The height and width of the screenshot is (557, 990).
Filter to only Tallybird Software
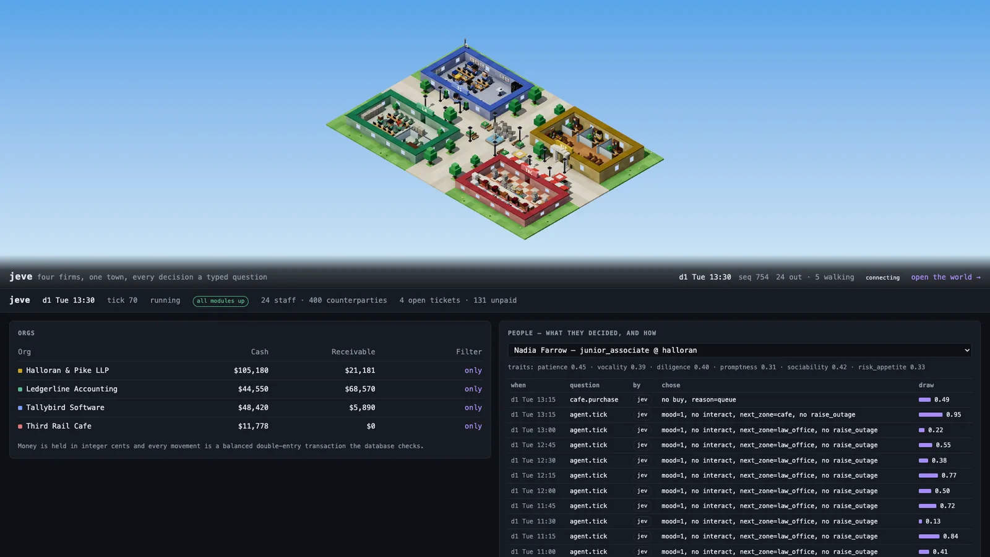click(x=473, y=408)
